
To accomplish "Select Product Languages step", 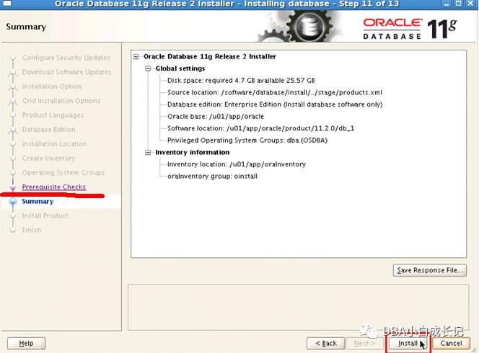I will pos(53,115).
